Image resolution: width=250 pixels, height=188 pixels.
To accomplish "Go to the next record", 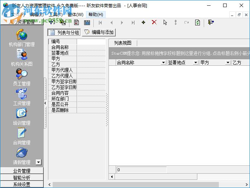I will [x=122, y=23].
